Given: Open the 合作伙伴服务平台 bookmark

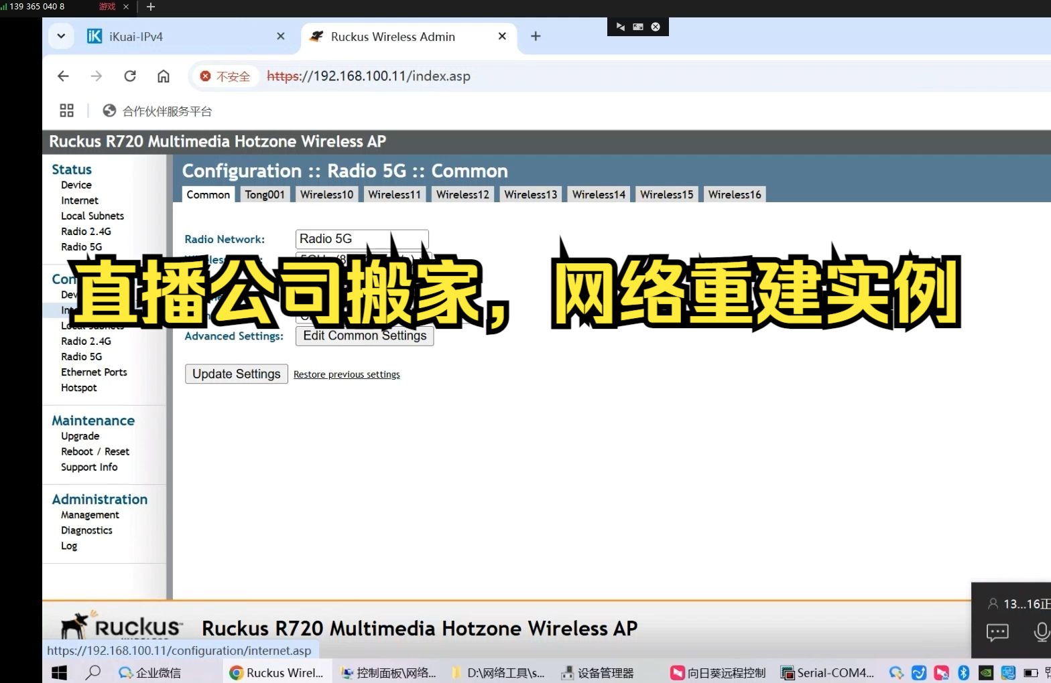Looking at the screenshot, I should pos(158,111).
